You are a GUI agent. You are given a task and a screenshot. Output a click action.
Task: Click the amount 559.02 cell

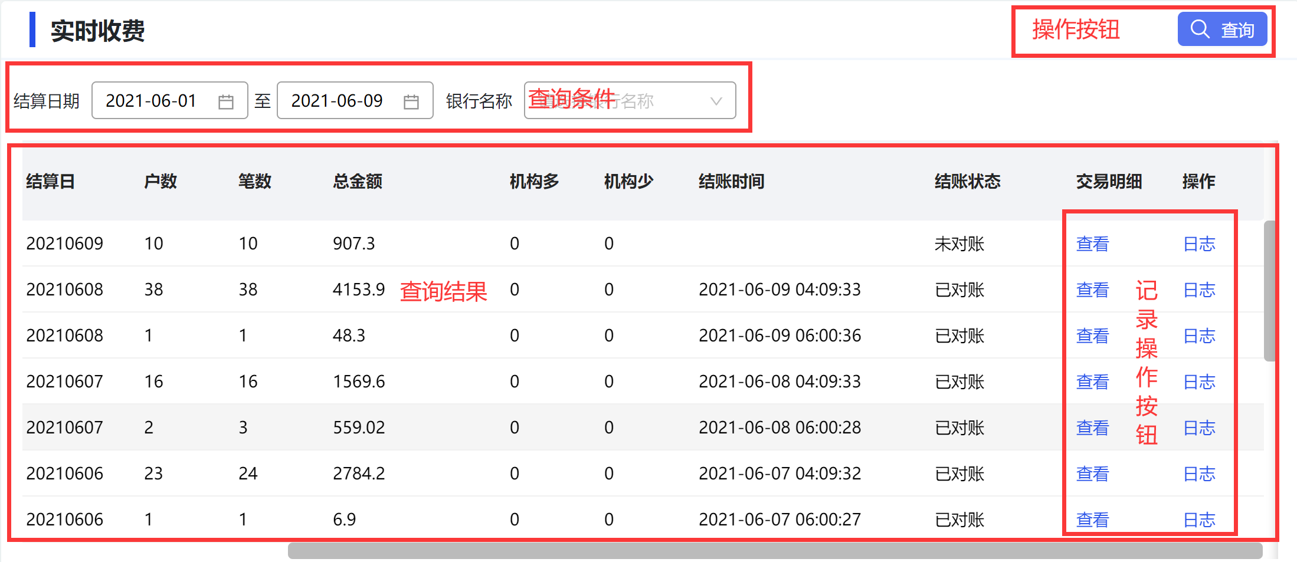[359, 428]
